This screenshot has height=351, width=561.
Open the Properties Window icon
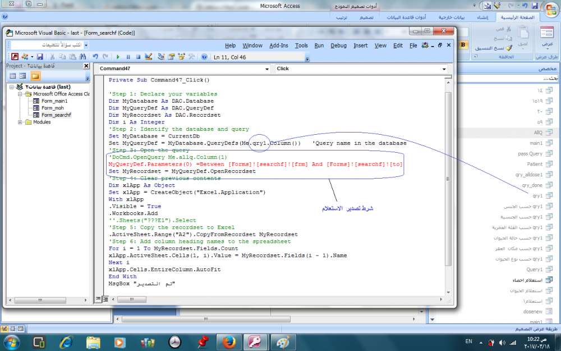pyautogui.click(x=171, y=57)
